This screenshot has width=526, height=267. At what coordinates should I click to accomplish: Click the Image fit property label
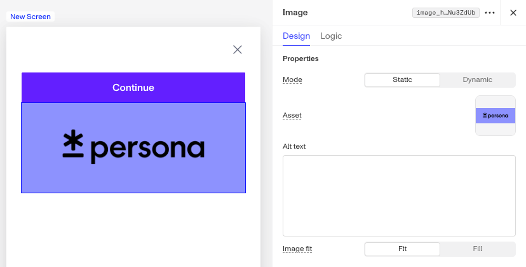pyautogui.click(x=297, y=249)
